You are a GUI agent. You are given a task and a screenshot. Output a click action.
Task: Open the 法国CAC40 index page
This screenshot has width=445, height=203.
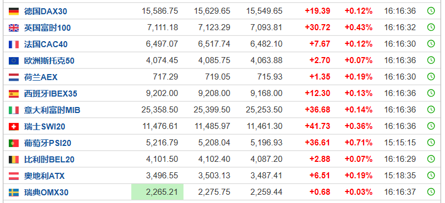[x=46, y=44]
